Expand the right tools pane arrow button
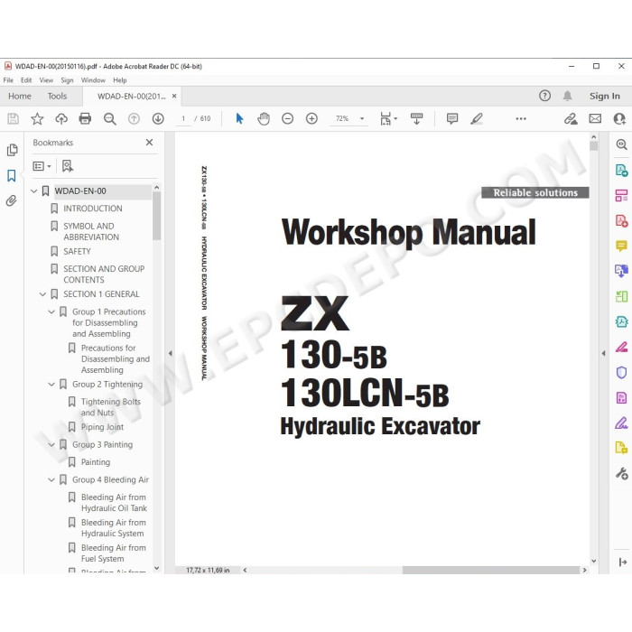This screenshot has width=632, height=632. point(622,562)
